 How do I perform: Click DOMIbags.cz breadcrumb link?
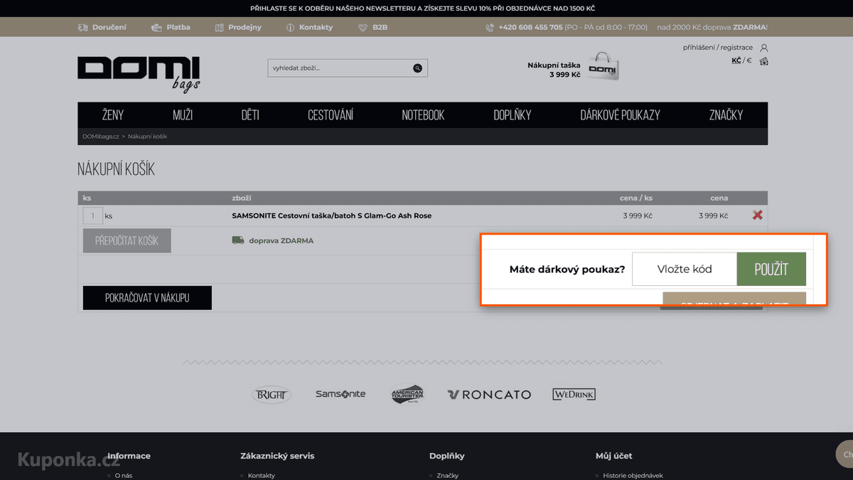[100, 136]
